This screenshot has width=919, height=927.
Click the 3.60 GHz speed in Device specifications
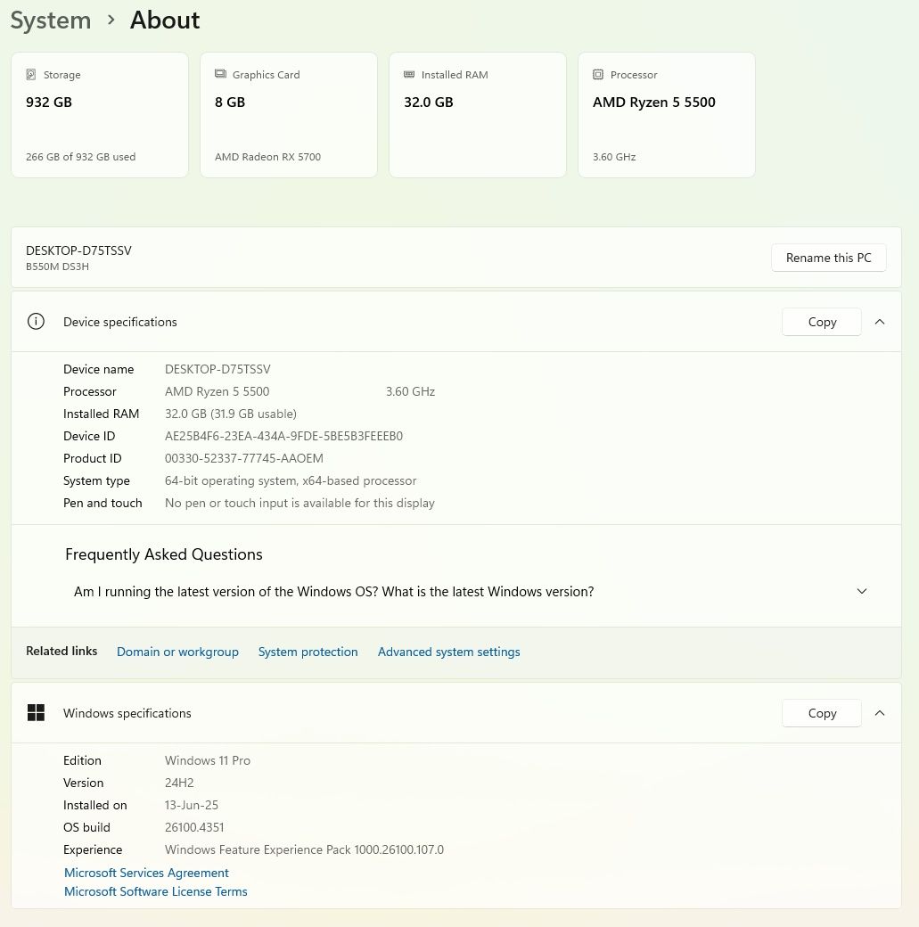(x=410, y=391)
